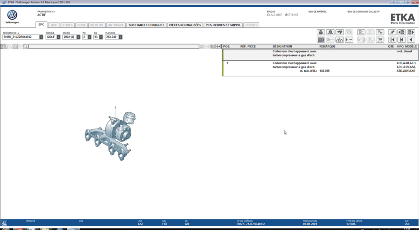The height and width of the screenshot is (230, 419).
Task: Click the pushpin icon
Action: pyautogui.click(x=392, y=32)
